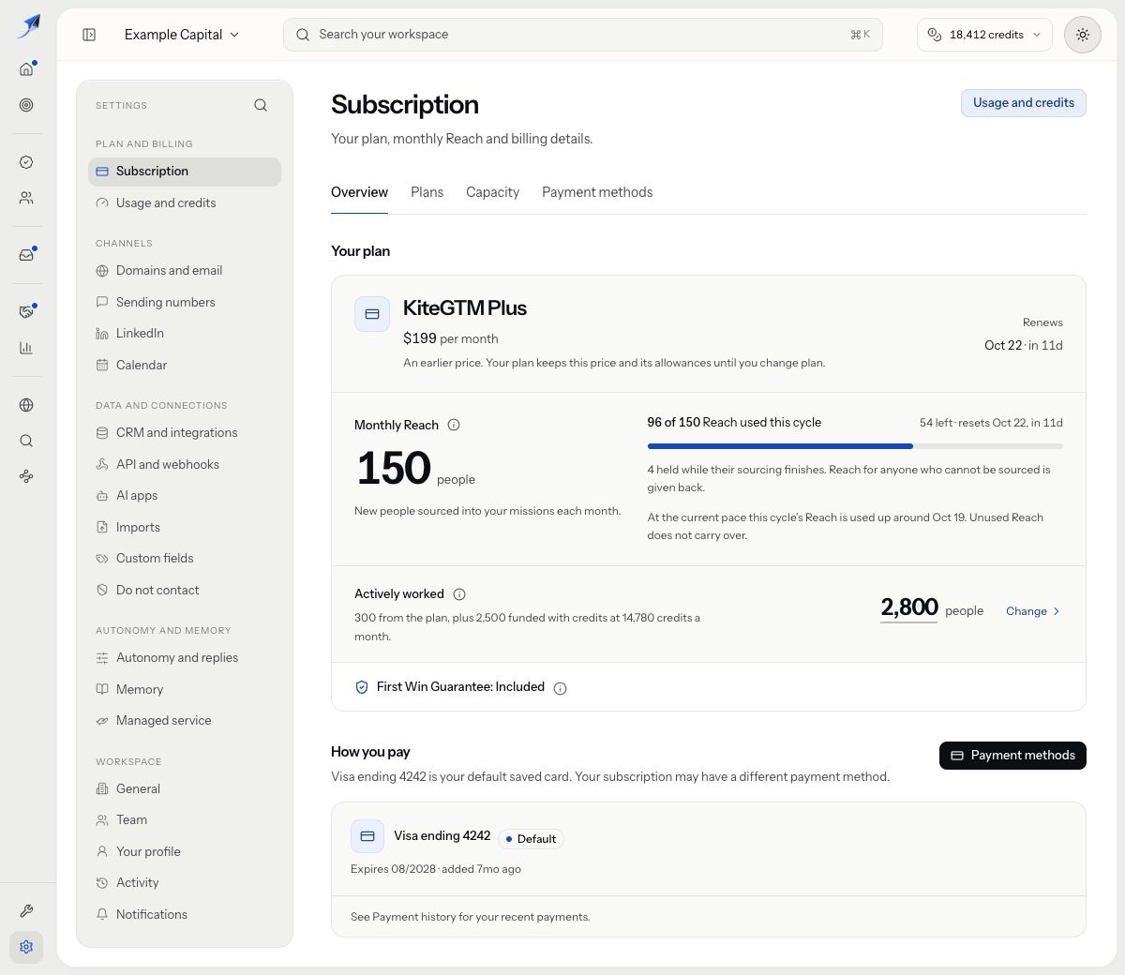The image size is (1125, 975).
Task: Open the bar chart reports icon
Action: point(26,348)
